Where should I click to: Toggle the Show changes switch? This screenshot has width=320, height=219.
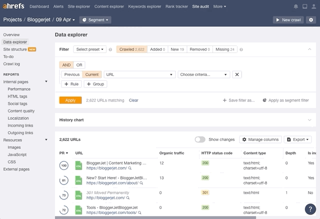200,139
